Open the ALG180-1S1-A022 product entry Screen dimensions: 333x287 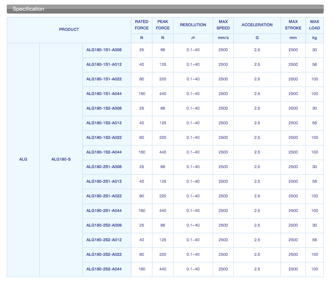click(x=104, y=79)
